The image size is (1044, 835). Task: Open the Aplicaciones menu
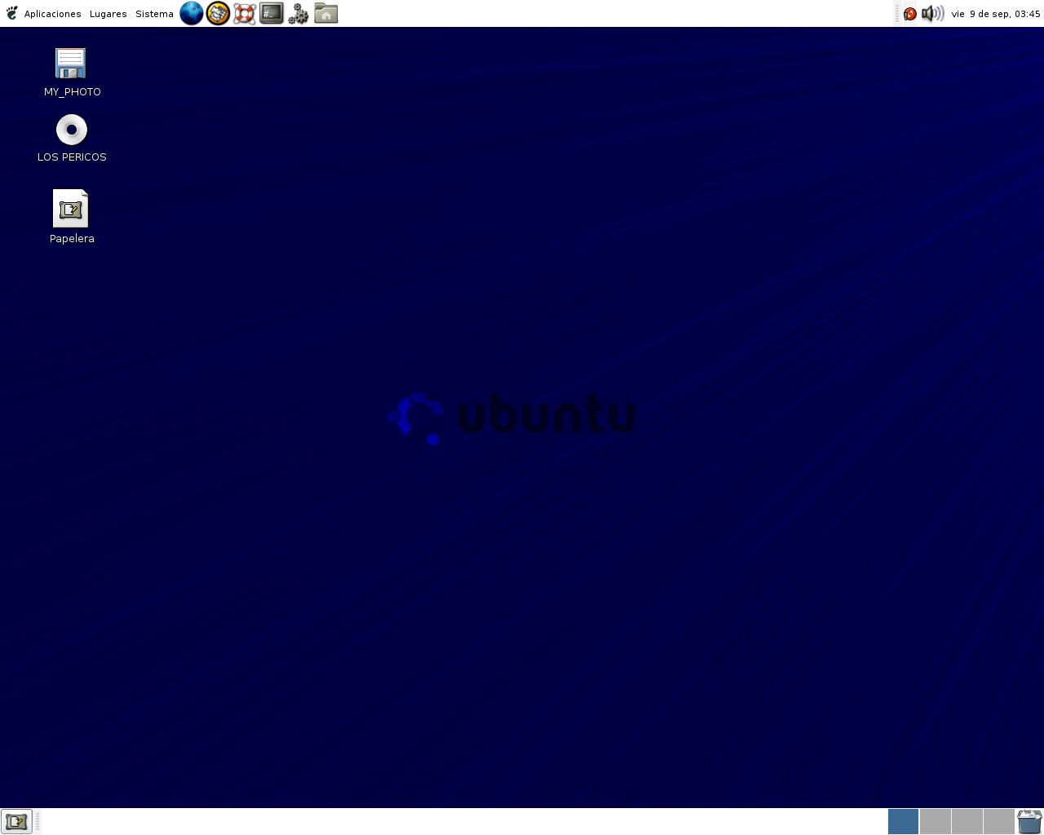coord(52,14)
